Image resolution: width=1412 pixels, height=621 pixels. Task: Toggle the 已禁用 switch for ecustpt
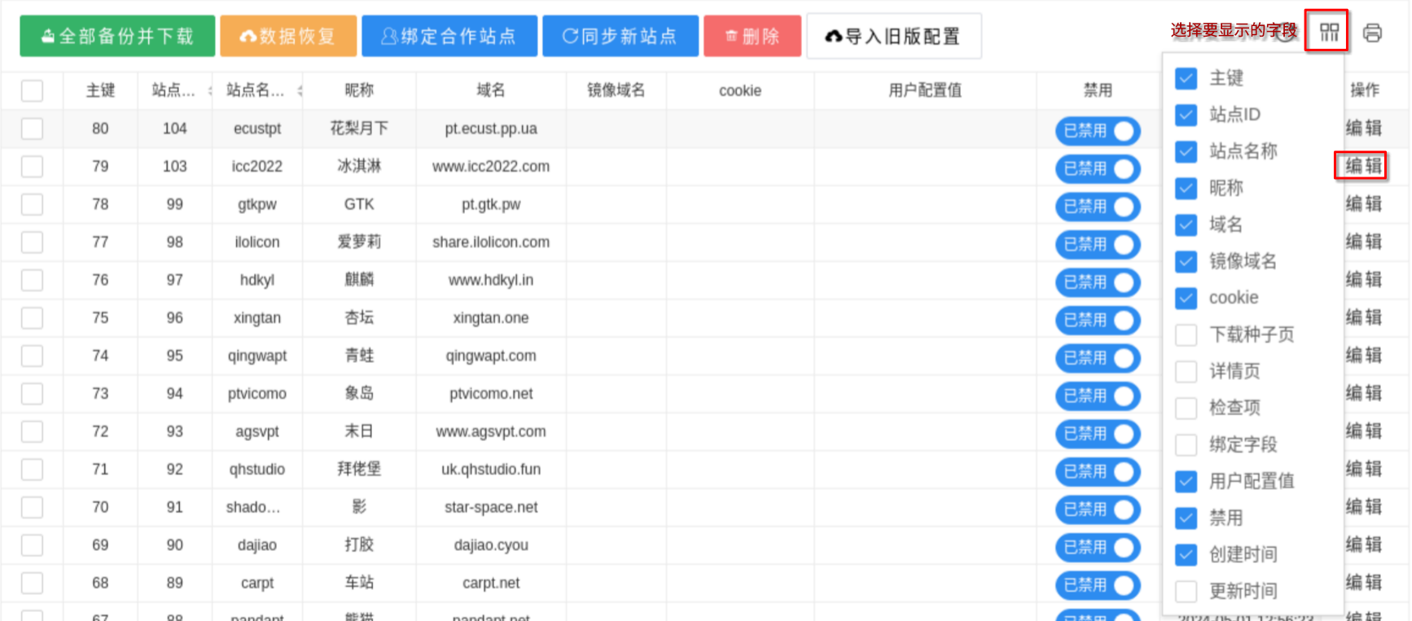pyautogui.click(x=1098, y=131)
